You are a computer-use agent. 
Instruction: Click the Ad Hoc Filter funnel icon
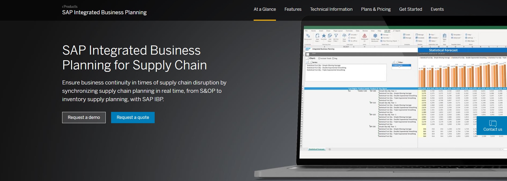click(336, 36)
